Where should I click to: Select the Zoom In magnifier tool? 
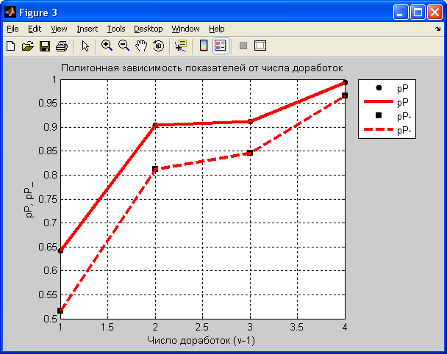pyautogui.click(x=107, y=46)
